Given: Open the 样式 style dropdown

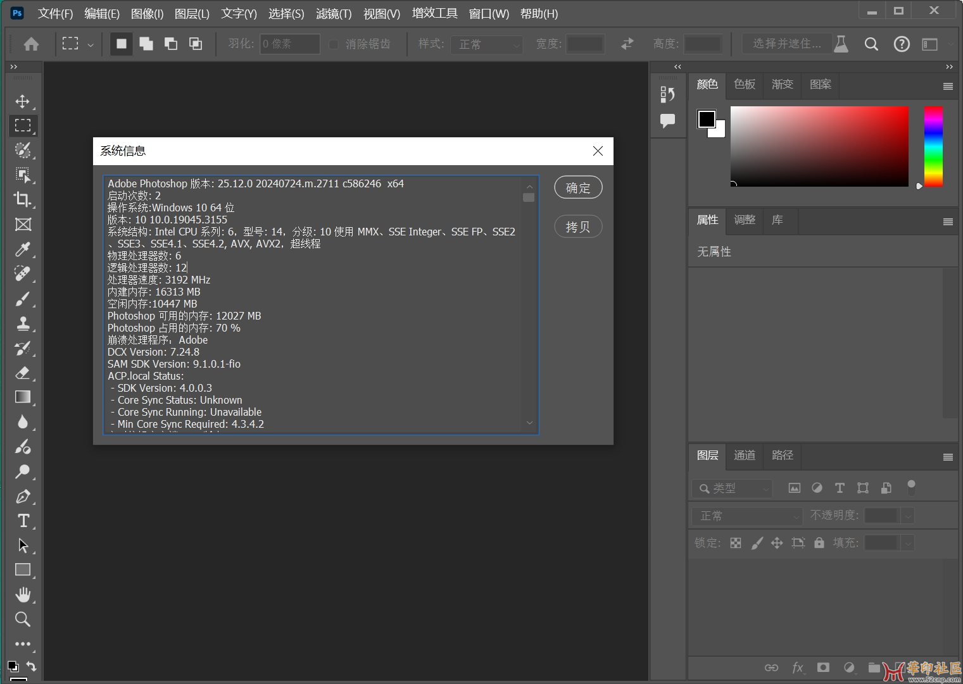Looking at the screenshot, I should [x=486, y=44].
